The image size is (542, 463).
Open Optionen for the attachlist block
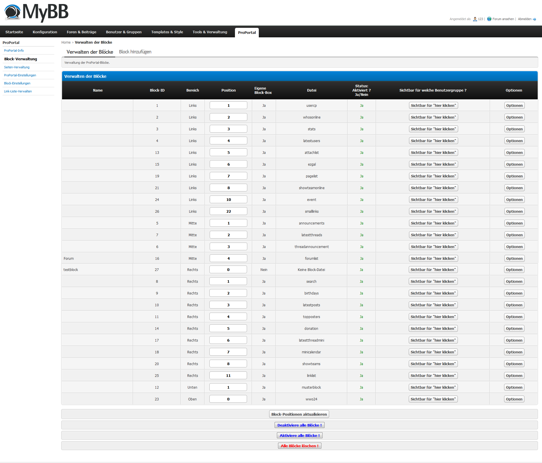(514, 152)
